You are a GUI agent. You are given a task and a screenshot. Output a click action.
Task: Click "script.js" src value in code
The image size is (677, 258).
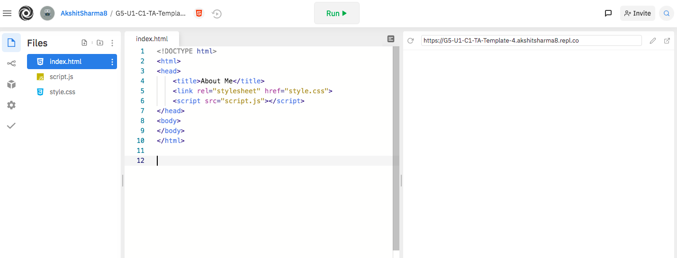(243, 101)
